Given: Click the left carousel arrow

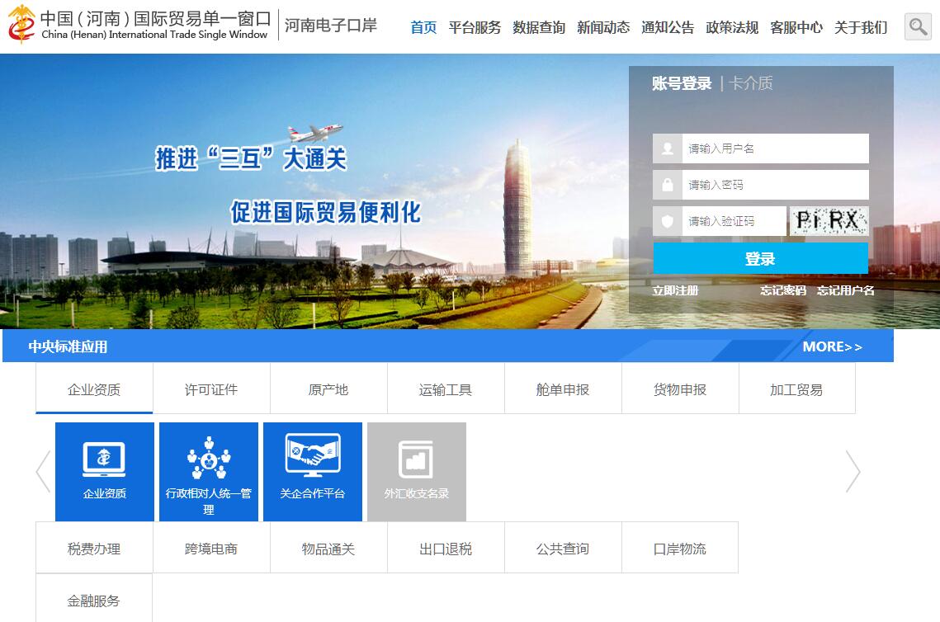Looking at the screenshot, I should click(x=43, y=472).
